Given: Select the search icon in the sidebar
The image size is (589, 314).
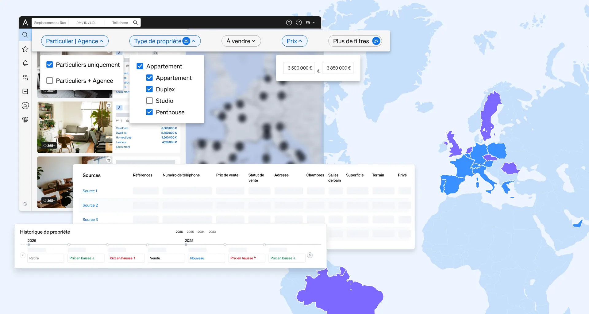Looking at the screenshot, I should 25,35.
